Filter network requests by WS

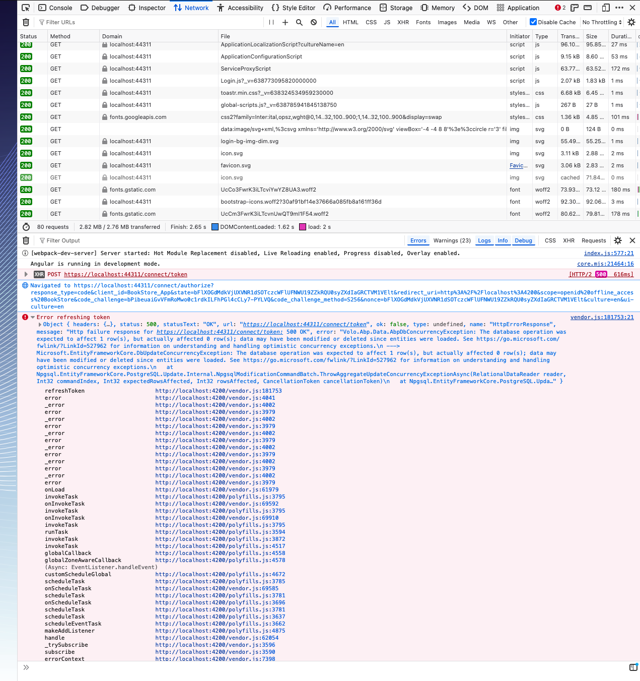click(x=491, y=22)
